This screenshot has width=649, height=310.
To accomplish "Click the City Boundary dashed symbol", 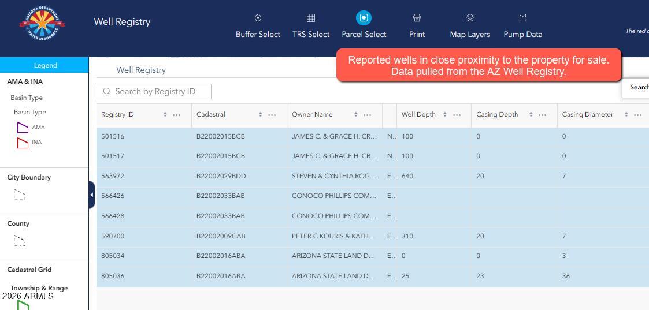I will [20, 195].
